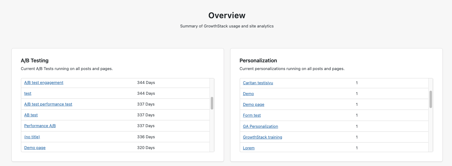Click the Personalization list scrollbar thumb
This screenshot has width=452, height=166.
tap(431, 99)
